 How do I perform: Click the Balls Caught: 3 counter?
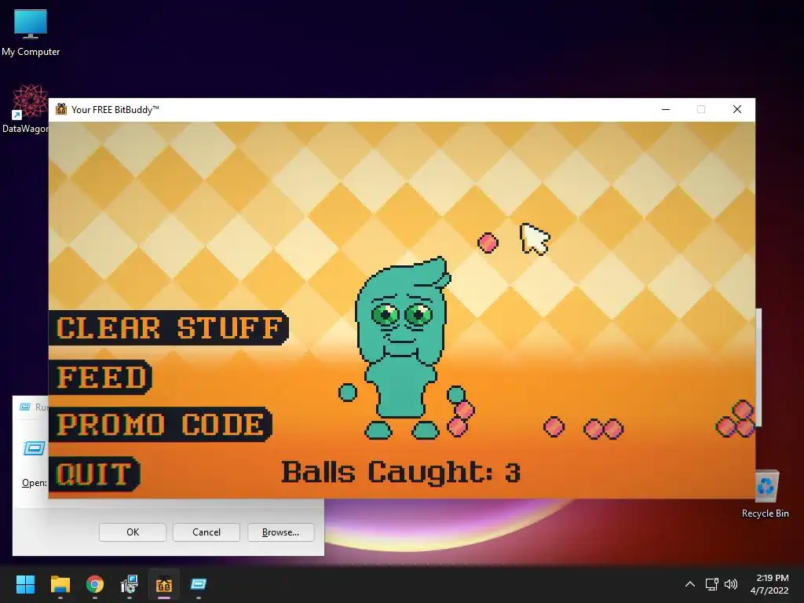(x=401, y=472)
